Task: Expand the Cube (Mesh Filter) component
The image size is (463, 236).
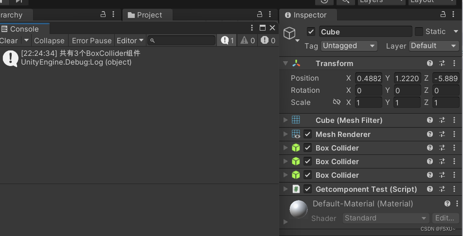Action: point(285,120)
